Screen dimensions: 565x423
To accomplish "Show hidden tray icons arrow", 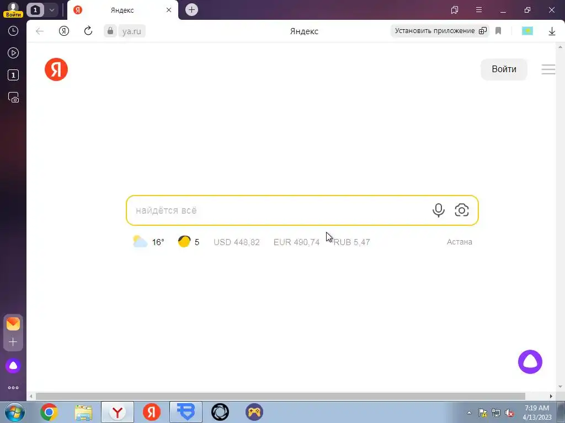I will (469, 413).
